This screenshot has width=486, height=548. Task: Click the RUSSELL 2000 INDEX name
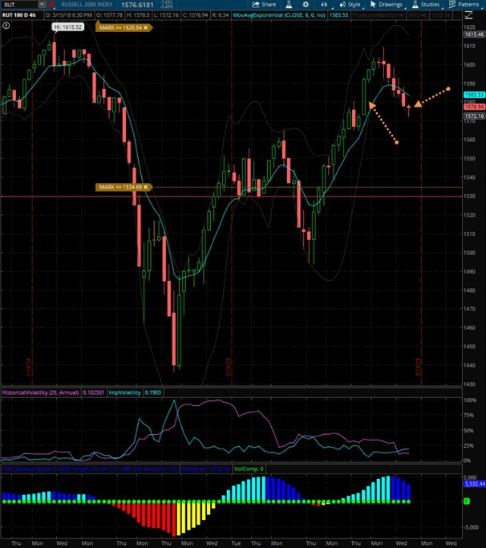pyautogui.click(x=87, y=5)
